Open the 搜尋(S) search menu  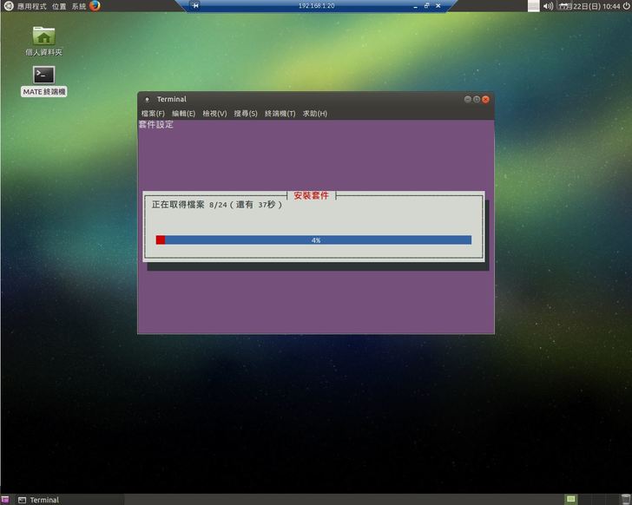[x=246, y=114]
